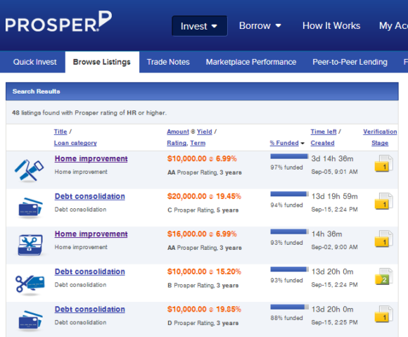Click the '$10,000.00 @ 15.20%' amount text

204,272
